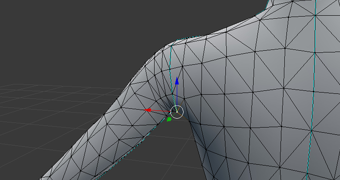Screen dimensions: 340x180
Task: Click the white circle at gizmo center
Action: 177,112
